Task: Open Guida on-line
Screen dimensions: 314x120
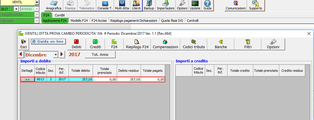Action: click(48, 41)
